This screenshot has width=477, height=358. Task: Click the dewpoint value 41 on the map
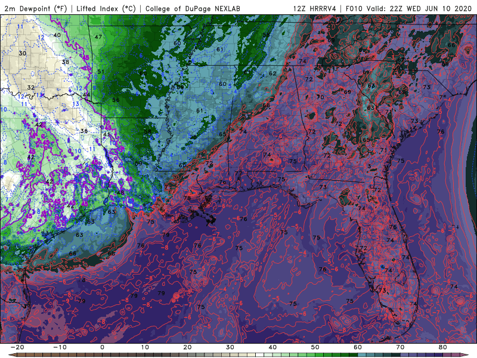click(x=106, y=134)
